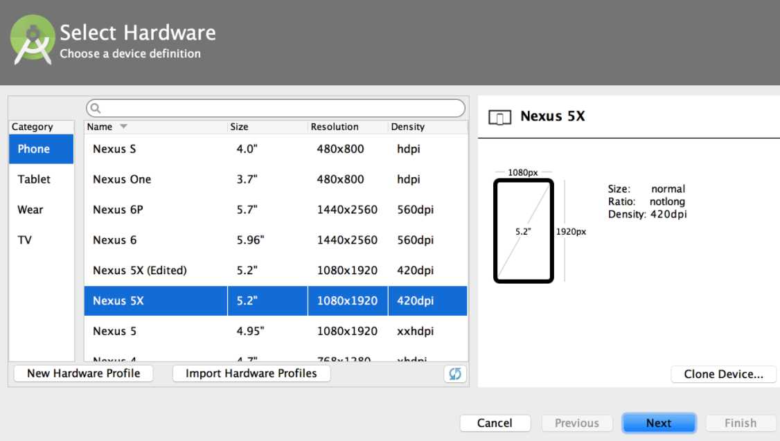Select the Nexus 5 device row
Screen dimensions: 780x441
[276, 331]
